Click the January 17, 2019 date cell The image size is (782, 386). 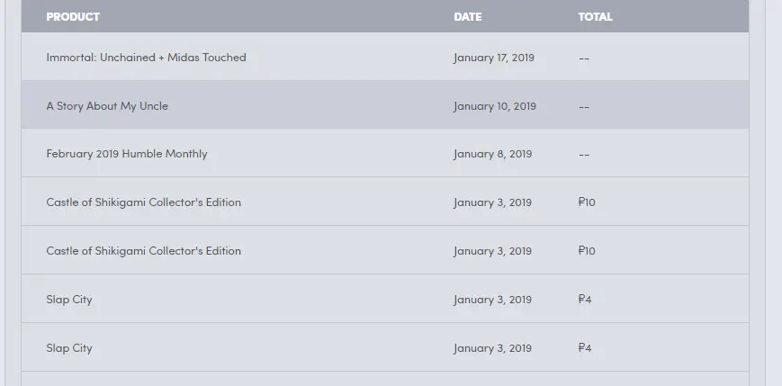point(494,58)
